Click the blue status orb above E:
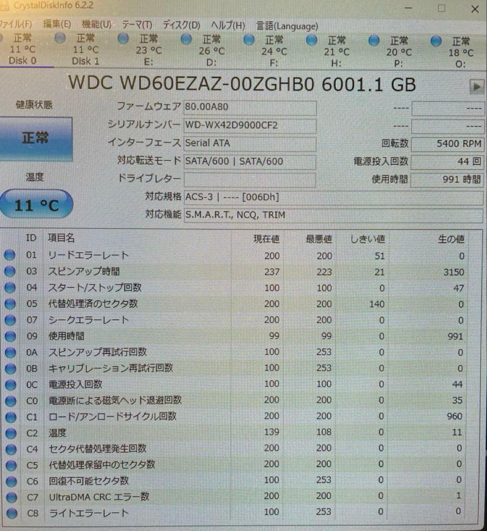The width and height of the screenshot is (487, 531). 123,39
